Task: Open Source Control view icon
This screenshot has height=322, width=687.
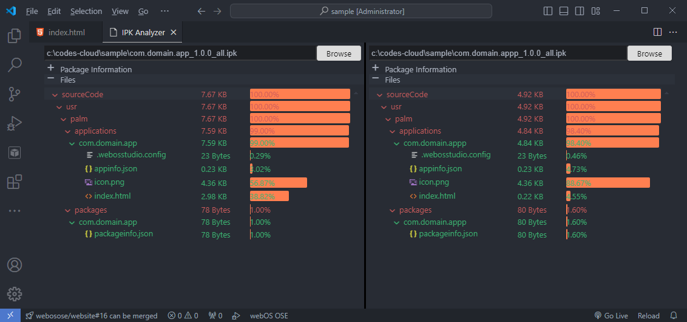Action: pos(15,94)
